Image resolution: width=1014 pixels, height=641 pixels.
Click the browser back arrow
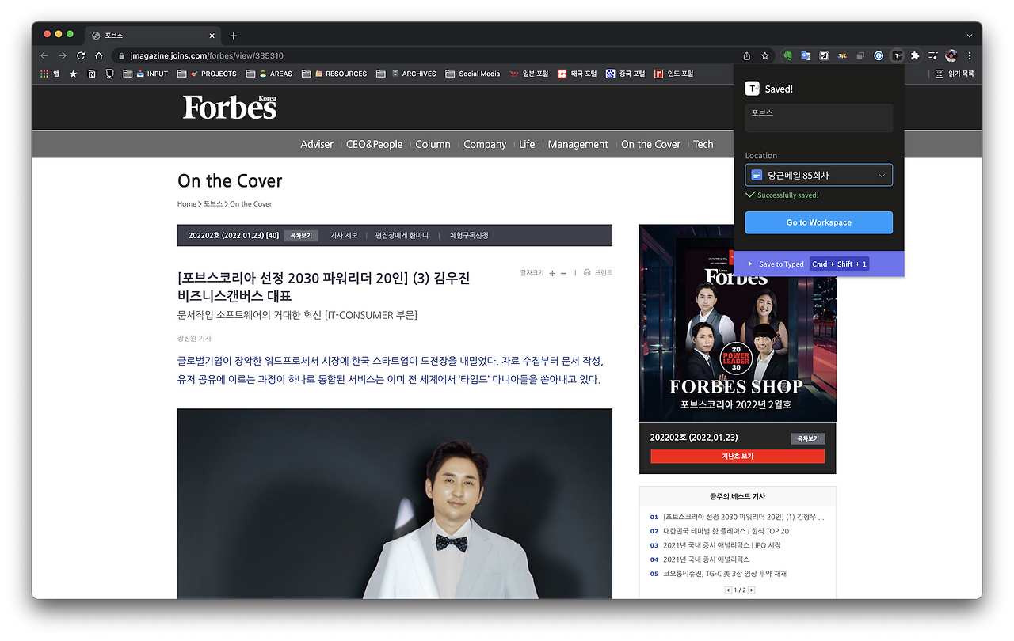click(x=44, y=56)
